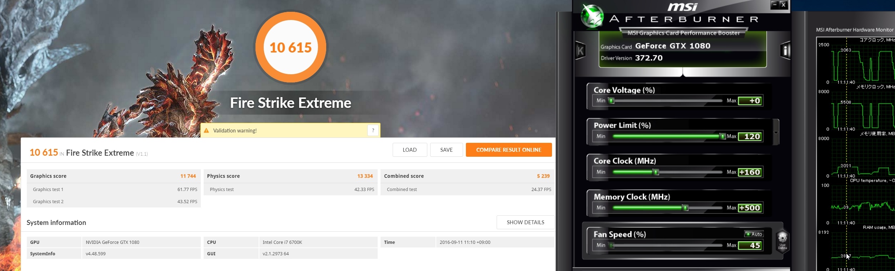Click the Hardware Monitor core clock graph

coord(863,64)
